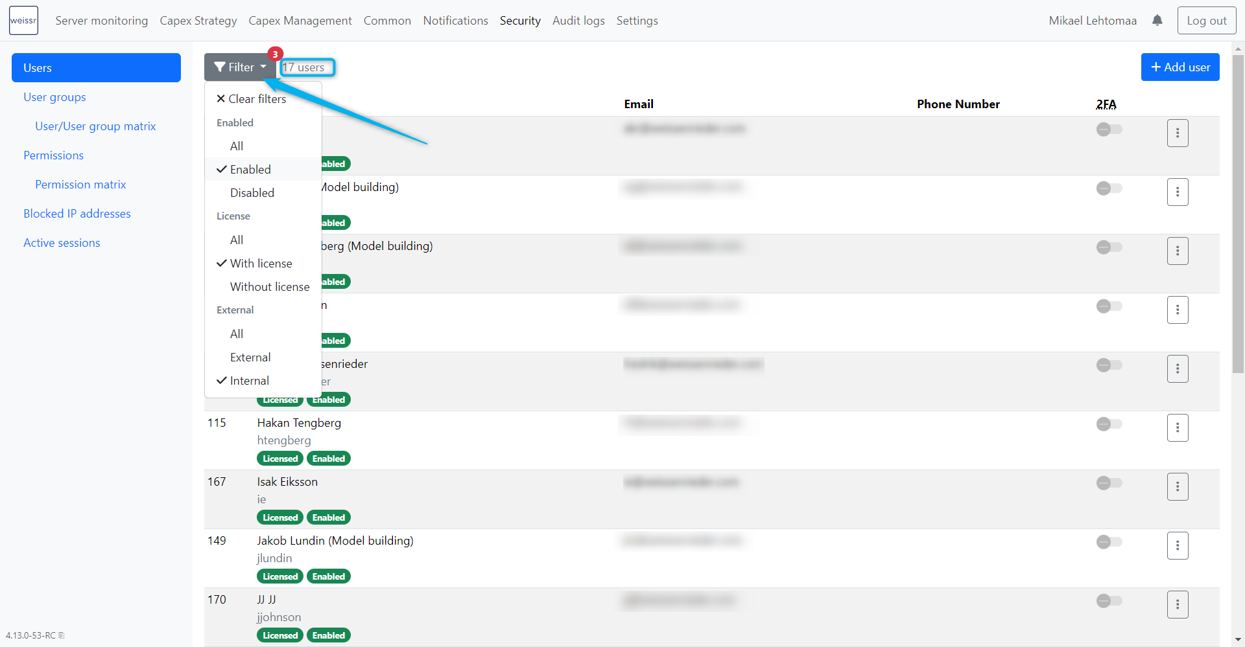The height and width of the screenshot is (647, 1245).
Task: Open Audit logs navigation tab
Action: point(578,21)
